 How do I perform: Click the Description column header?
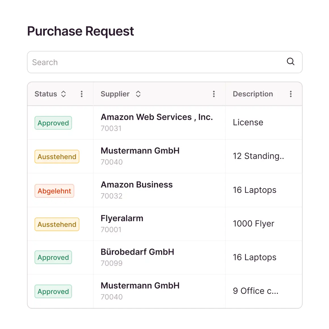(253, 94)
